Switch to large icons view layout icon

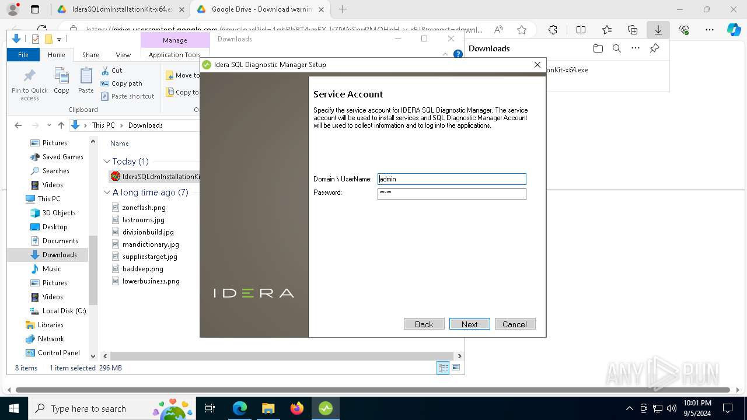coord(456,367)
